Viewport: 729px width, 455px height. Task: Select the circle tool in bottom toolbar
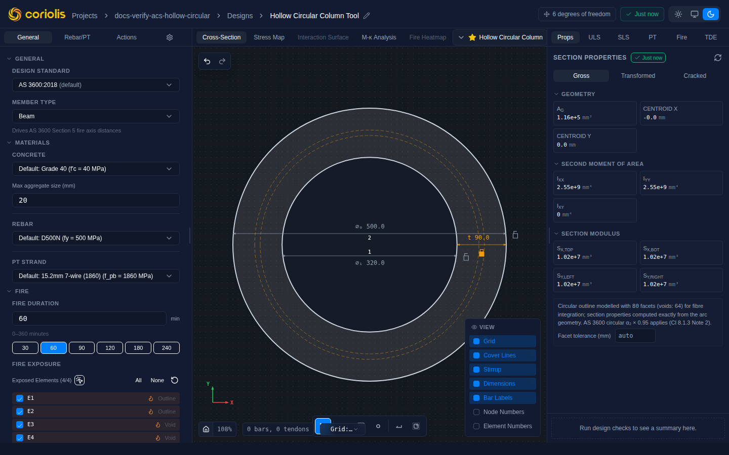coord(378,426)
